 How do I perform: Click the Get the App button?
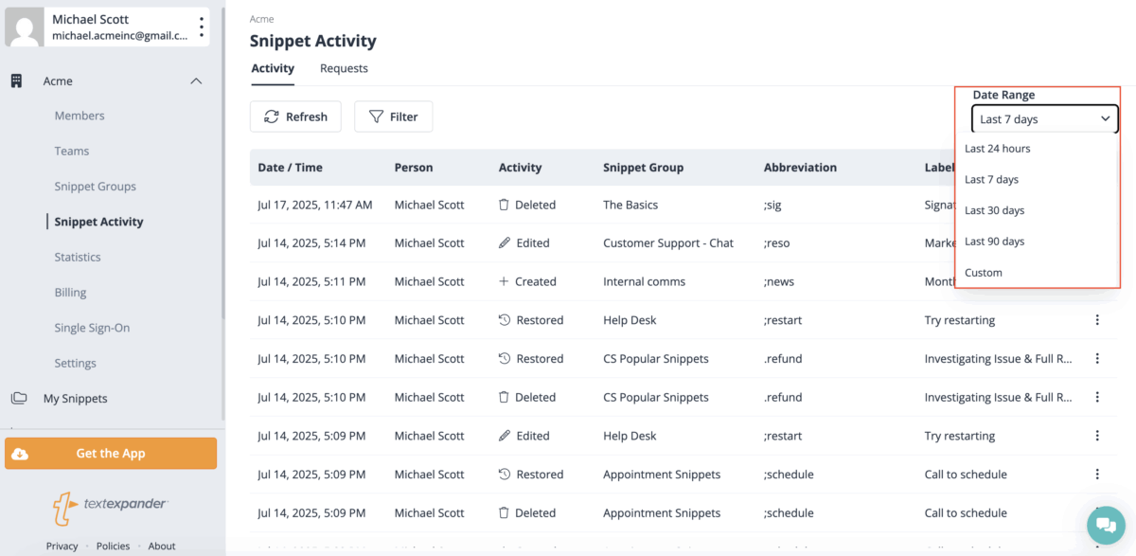coord(111,454)
